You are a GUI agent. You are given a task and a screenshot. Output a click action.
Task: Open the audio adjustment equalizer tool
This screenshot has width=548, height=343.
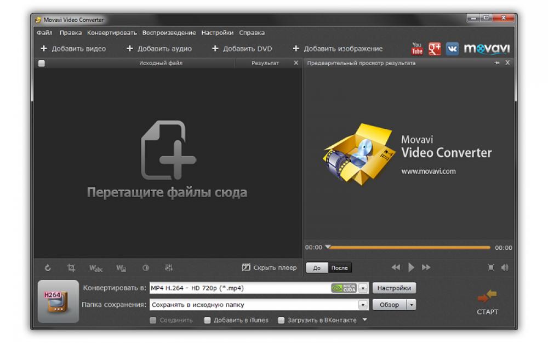click(x=169, y=267)
